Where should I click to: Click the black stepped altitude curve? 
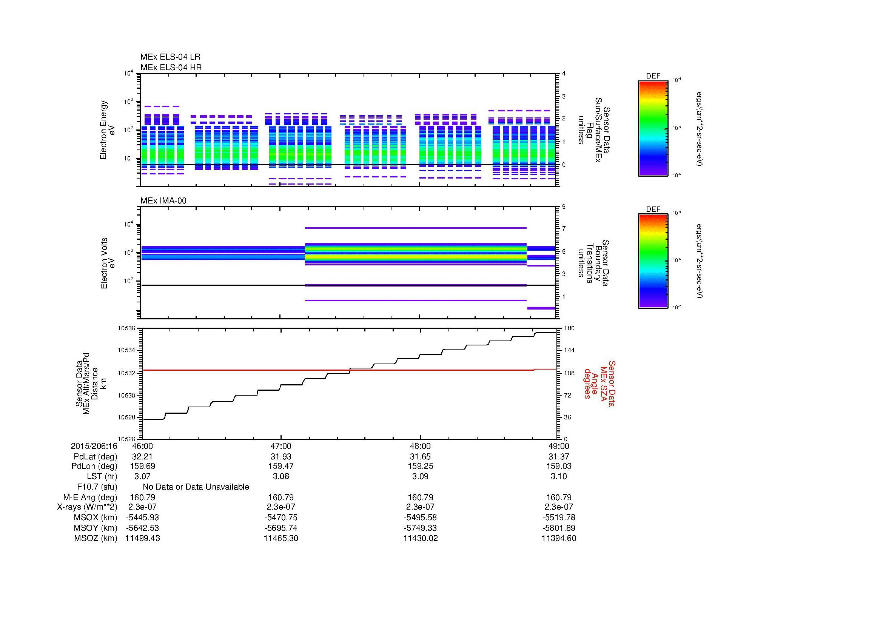tap(349, 376)
